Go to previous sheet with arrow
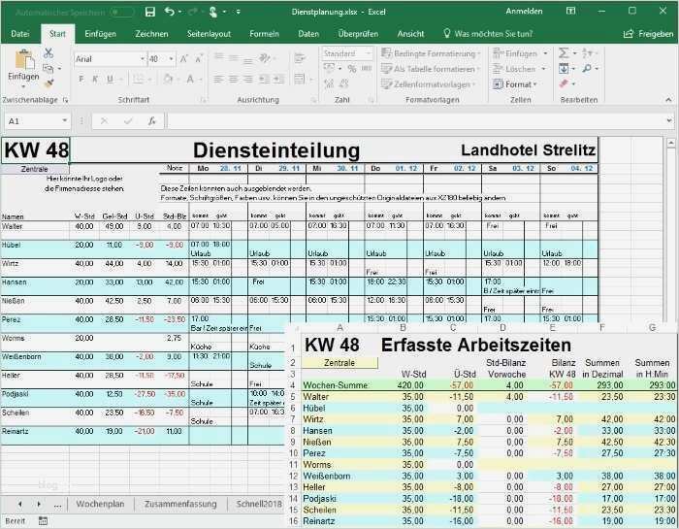The width and height of the screenshot is (679, 529). point(20,504)
